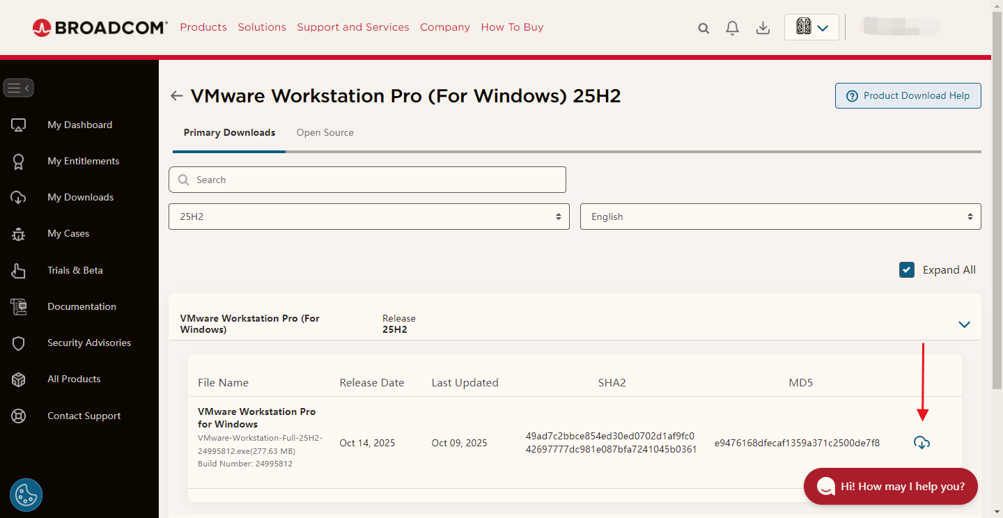Click the Documentation icon in the sidebar

coord(19,306)
